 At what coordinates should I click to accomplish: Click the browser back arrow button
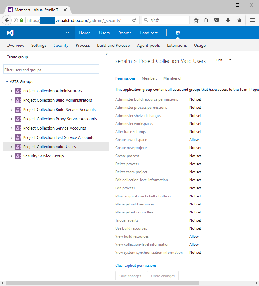(7, 20)
